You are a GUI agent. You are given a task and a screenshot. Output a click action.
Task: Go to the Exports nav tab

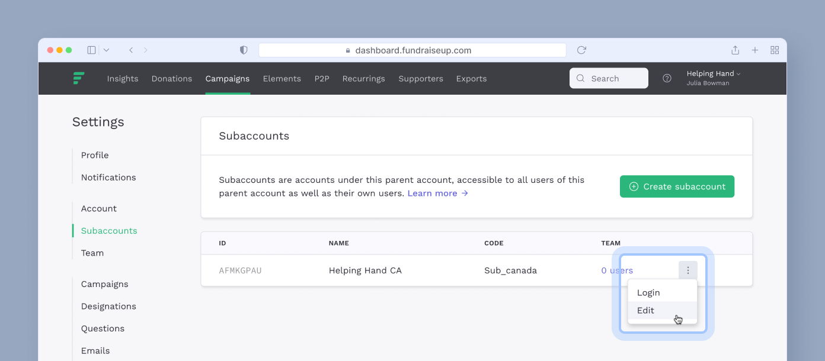[472, 79]
